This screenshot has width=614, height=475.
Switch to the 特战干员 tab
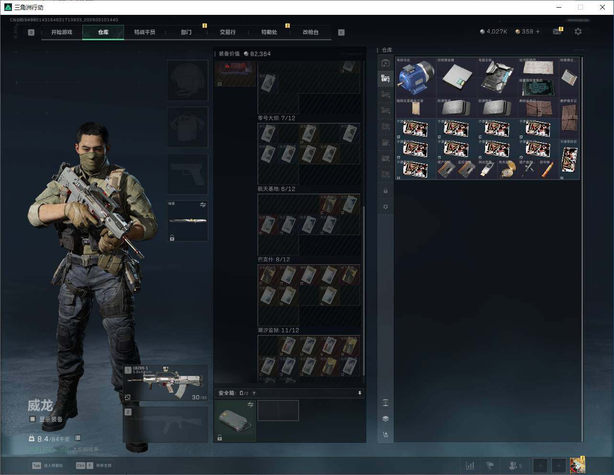coord(145,32)
